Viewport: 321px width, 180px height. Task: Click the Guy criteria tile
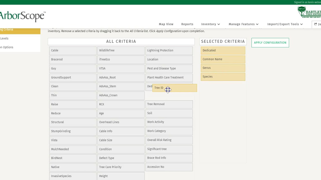[73, 68]
